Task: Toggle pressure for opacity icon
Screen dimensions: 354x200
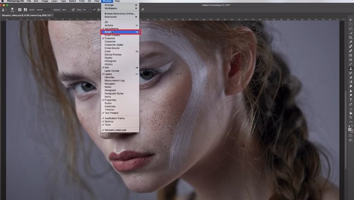Action: (73, 10)
